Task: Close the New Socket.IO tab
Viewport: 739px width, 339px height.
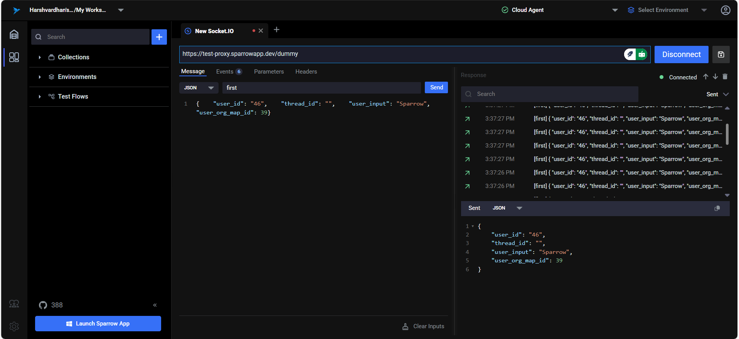Action: (x=261, y=31)
